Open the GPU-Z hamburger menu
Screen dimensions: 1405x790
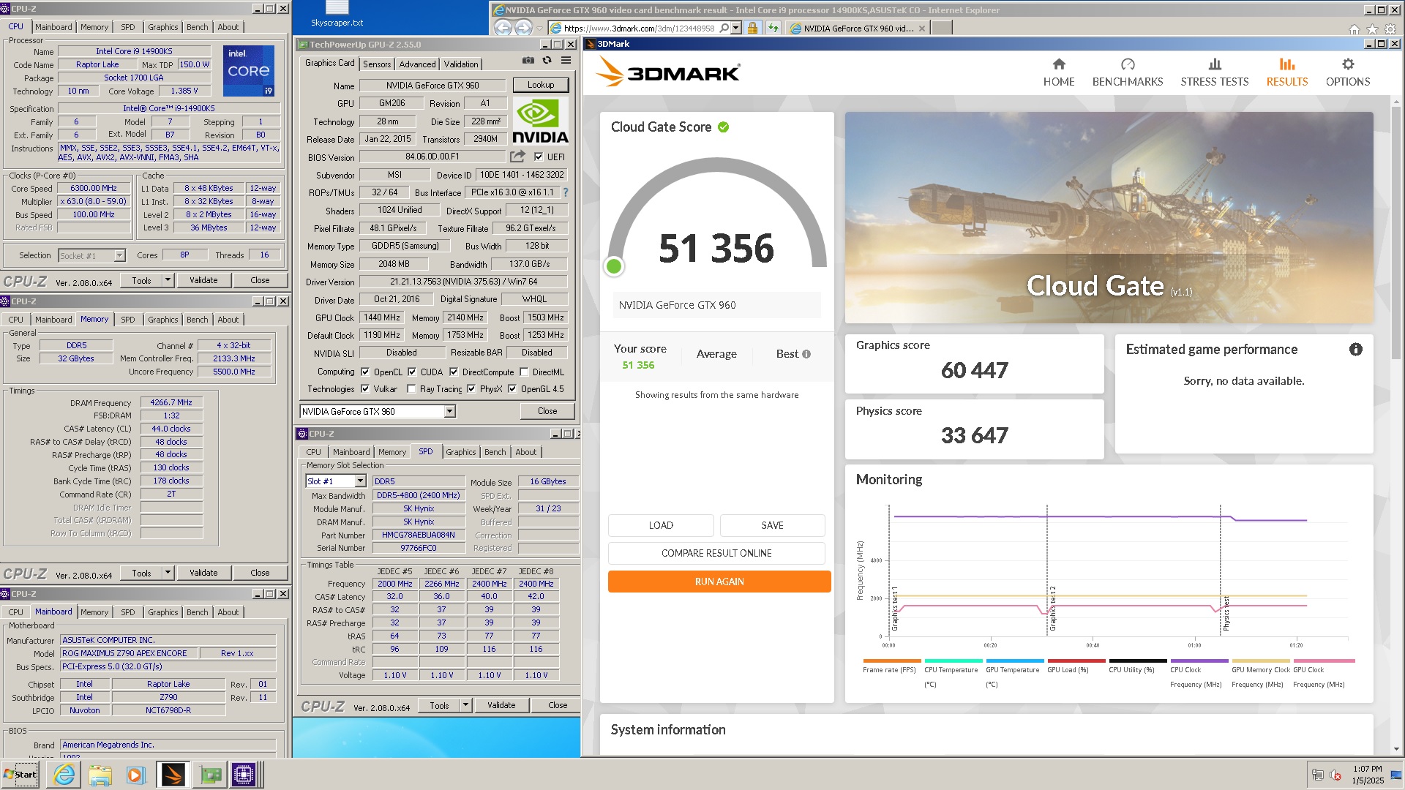566,61
